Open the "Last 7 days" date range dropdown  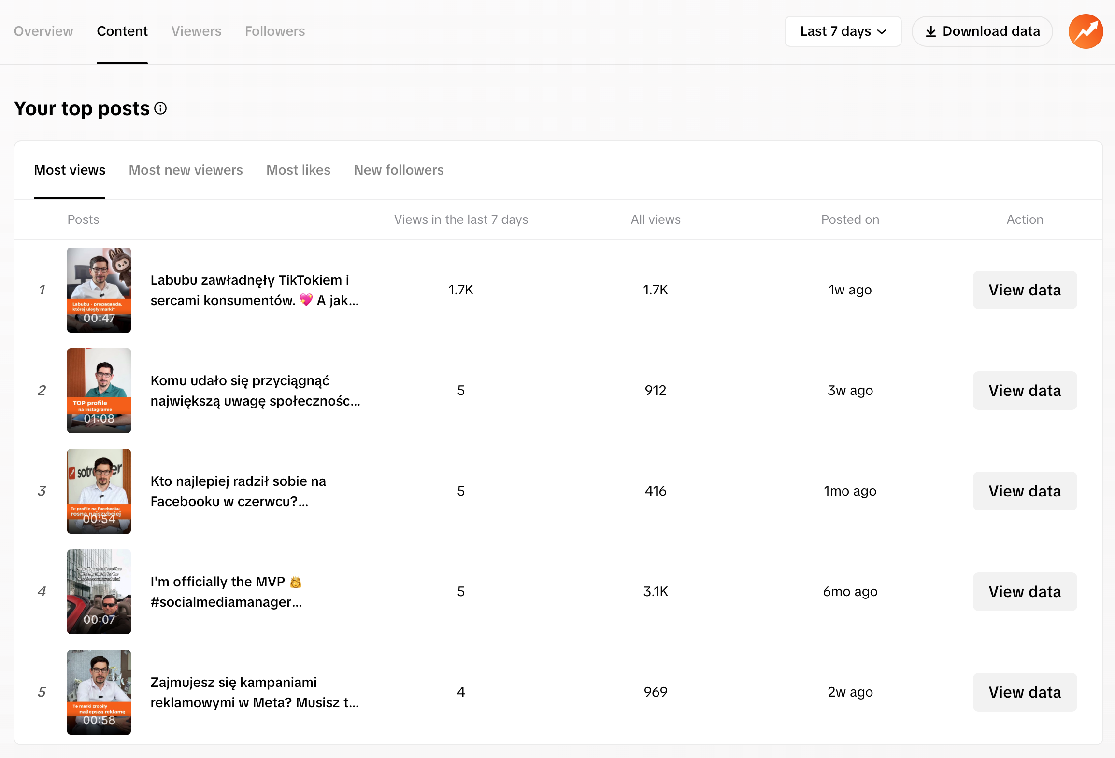[x=843, y=31]
